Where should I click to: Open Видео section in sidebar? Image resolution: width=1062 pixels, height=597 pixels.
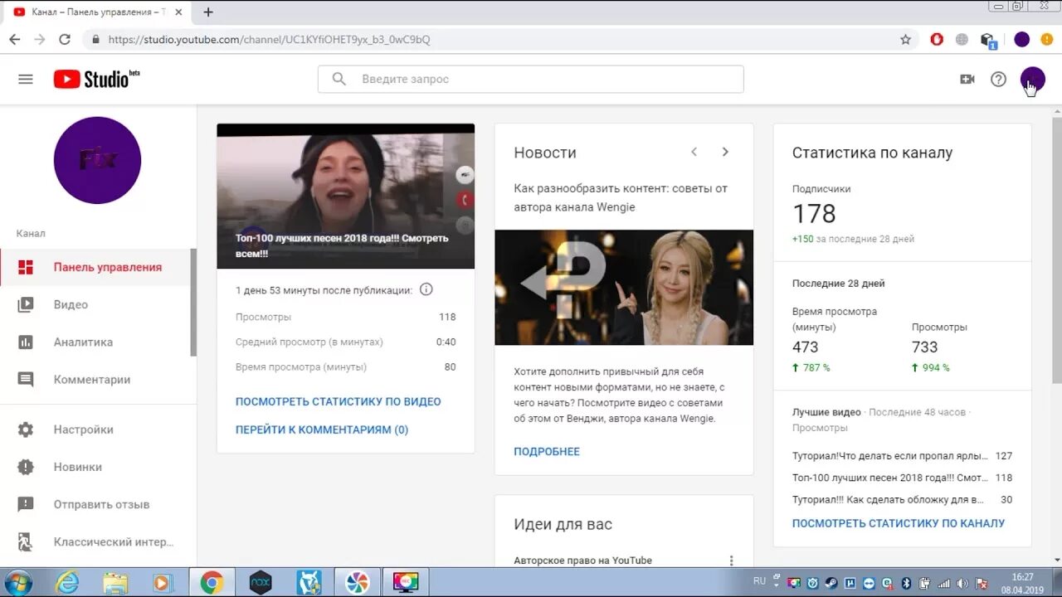tap(95, 304)
